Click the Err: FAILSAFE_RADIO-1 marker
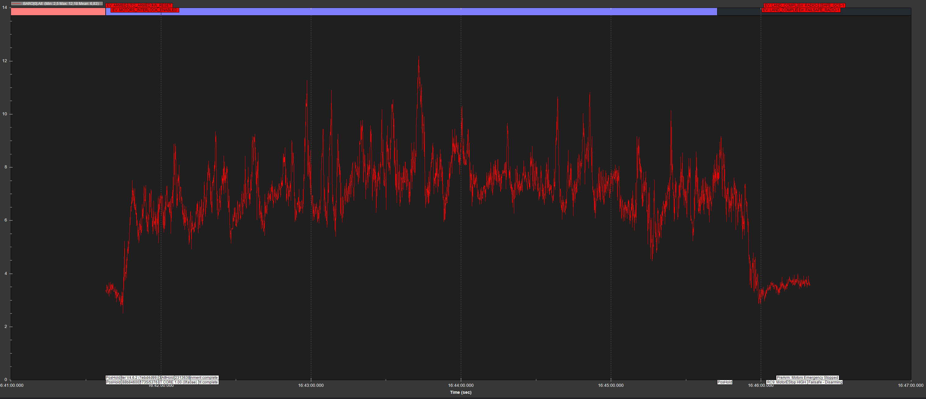 (x=819, y=10)
